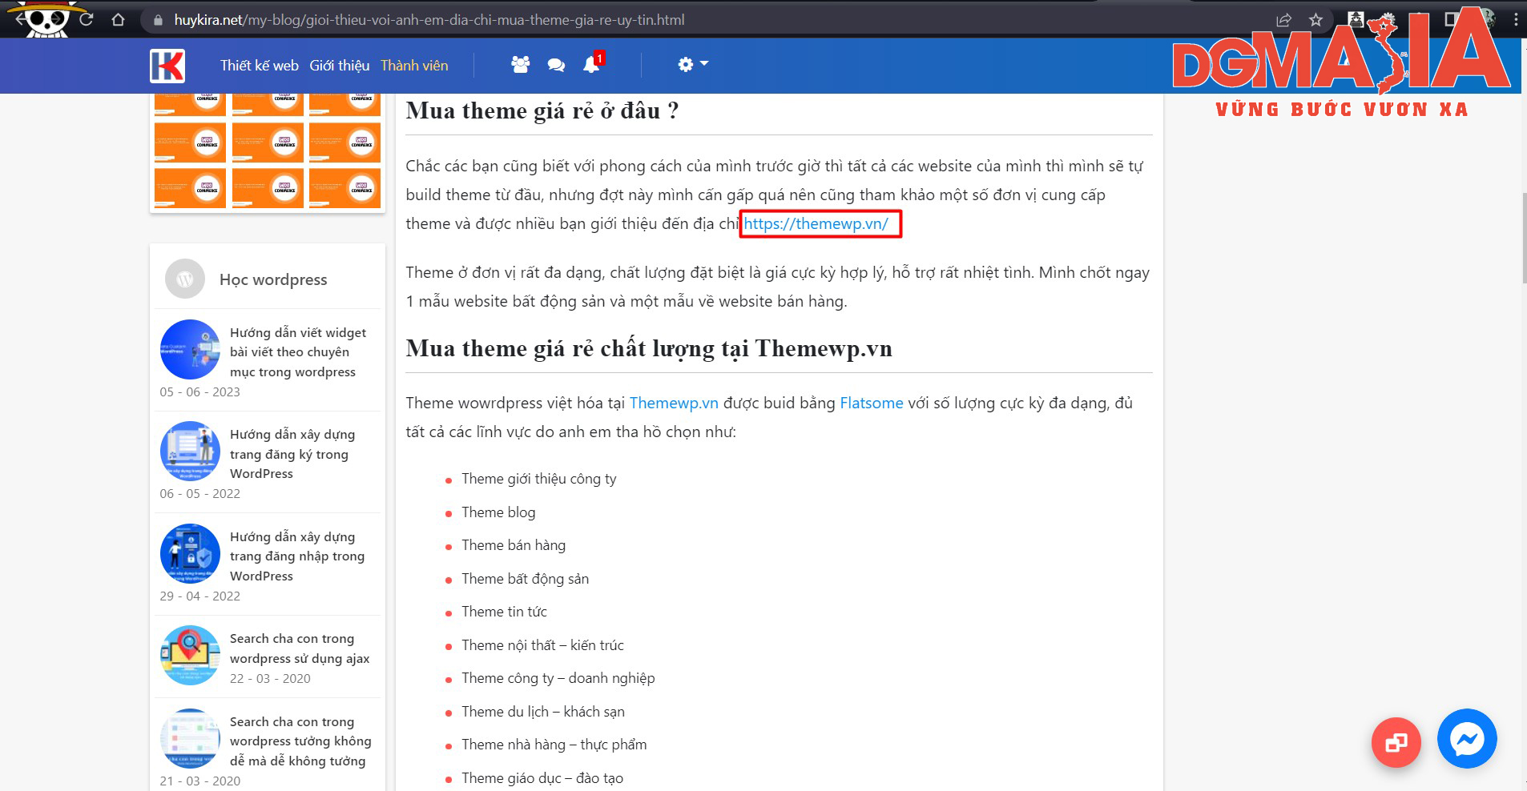Click heading Mua theme giá rẻ ở đâu ?
Screen dimensions: 1527x791
point(542,110)
